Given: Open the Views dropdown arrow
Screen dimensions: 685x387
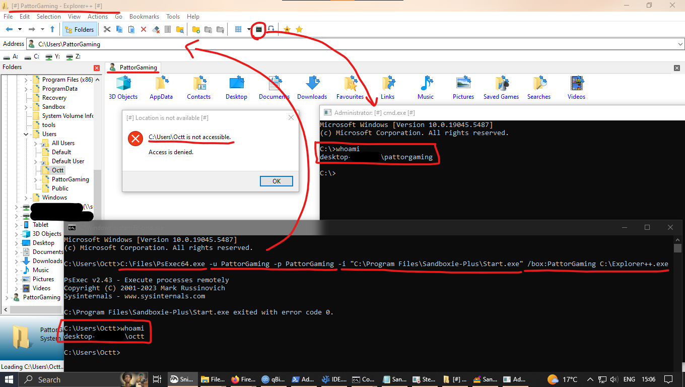Looking at the screenshot, I should 249,30.
